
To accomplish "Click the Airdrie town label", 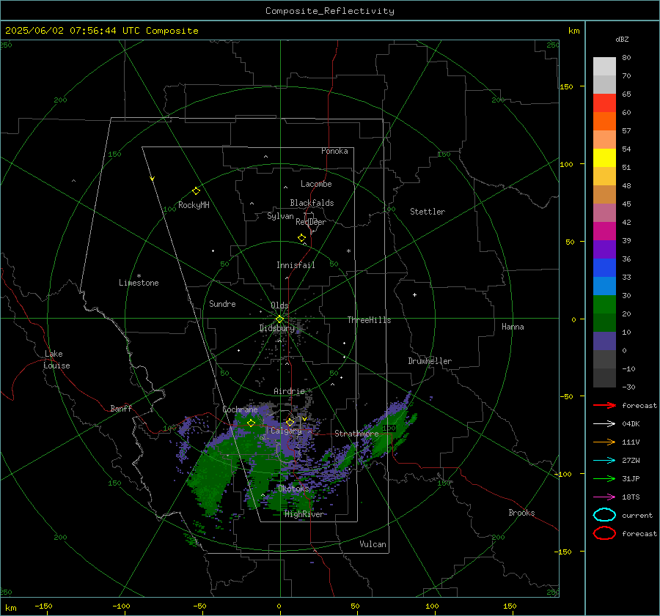I will pyautogui.click(x=289, y=391).
